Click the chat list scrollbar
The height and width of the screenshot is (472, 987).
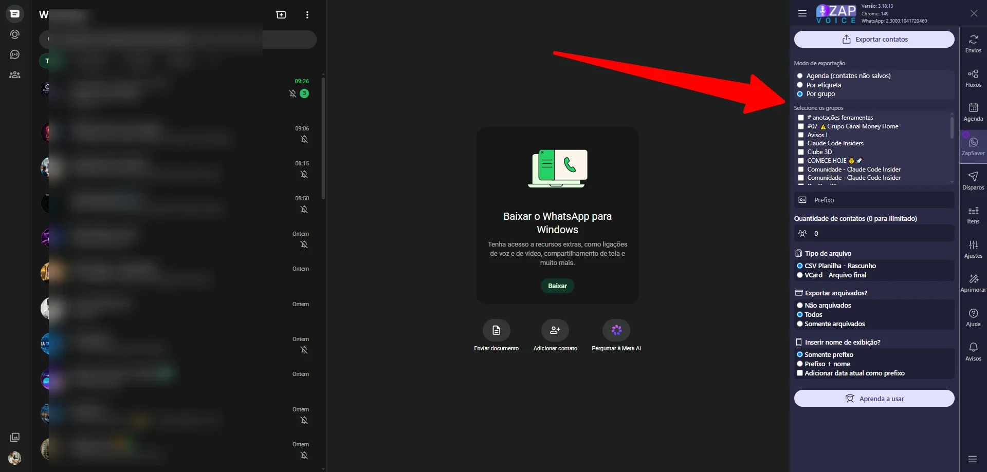tap(323, 138)
